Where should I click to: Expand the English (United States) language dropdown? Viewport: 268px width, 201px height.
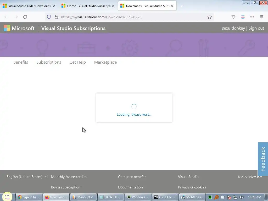(27, 177)
